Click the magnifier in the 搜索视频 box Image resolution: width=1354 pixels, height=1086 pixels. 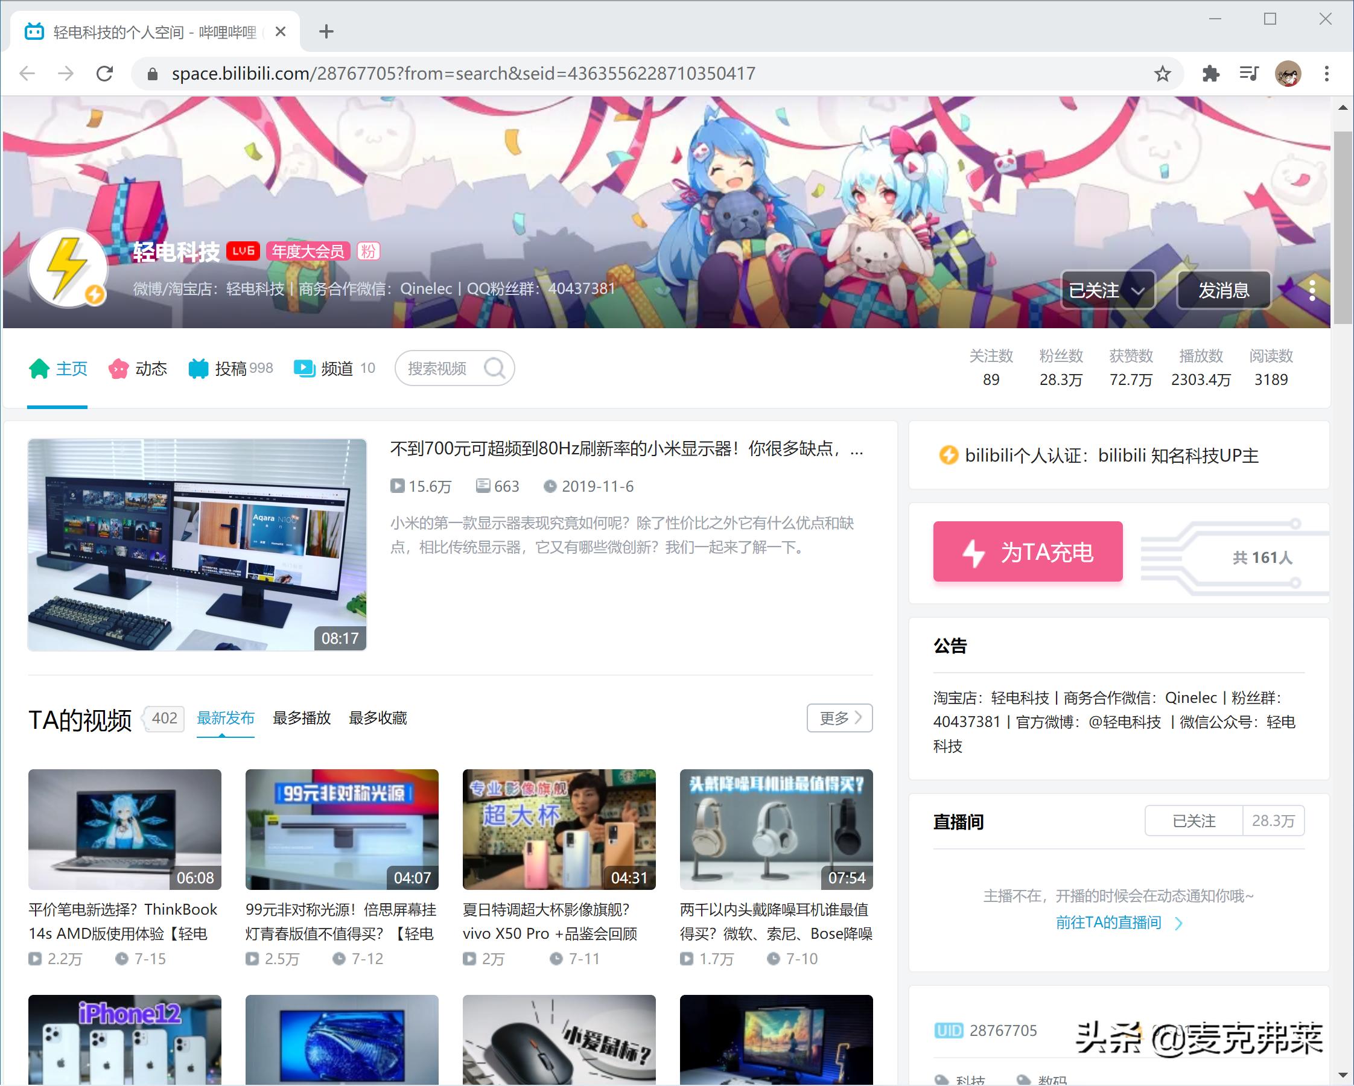tap(495, 368)
